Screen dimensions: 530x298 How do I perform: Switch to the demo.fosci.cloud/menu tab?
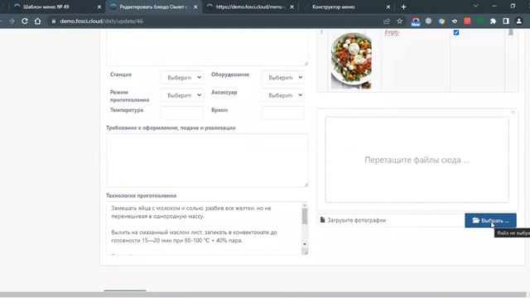[250, 7]
